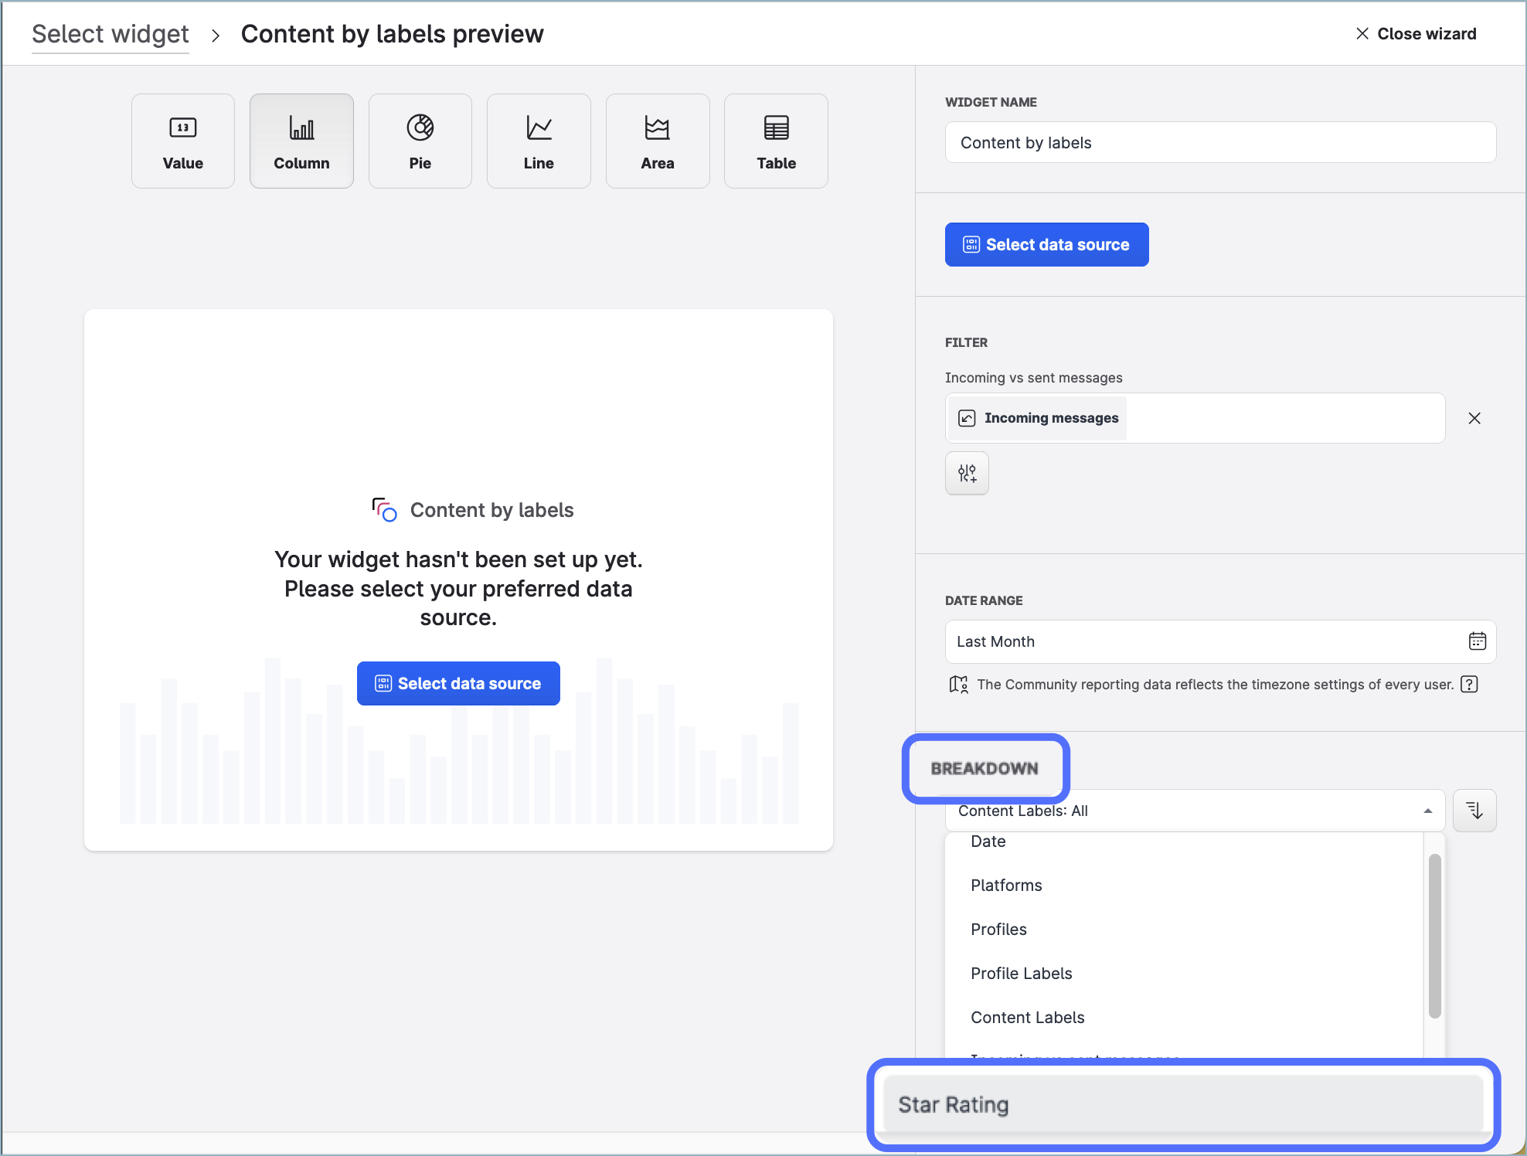
Task: Click Select data source in preview card
Action: [x=458, y=684]
